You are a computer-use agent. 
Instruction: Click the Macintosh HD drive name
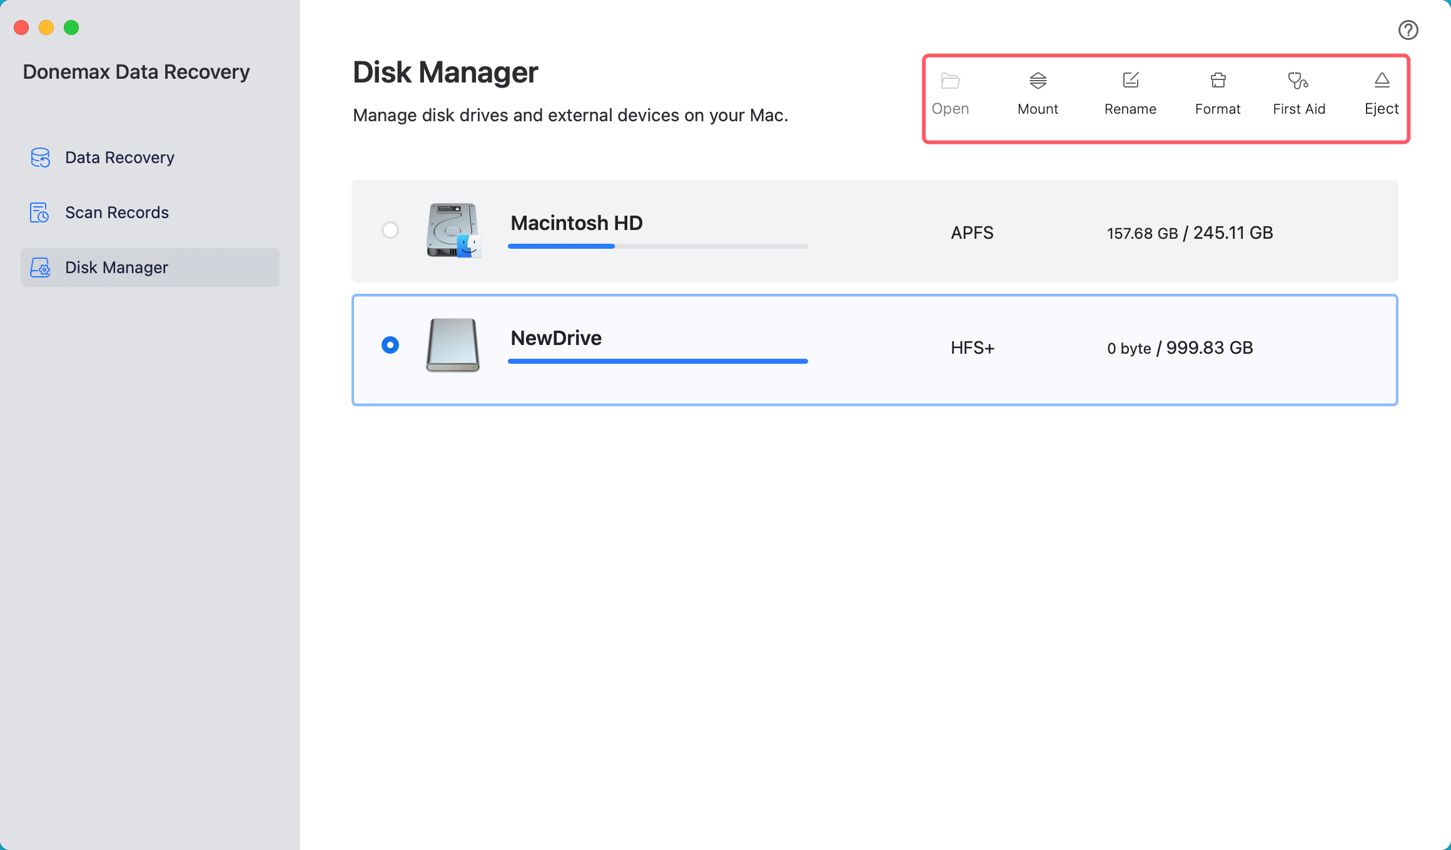coord(576,223)
